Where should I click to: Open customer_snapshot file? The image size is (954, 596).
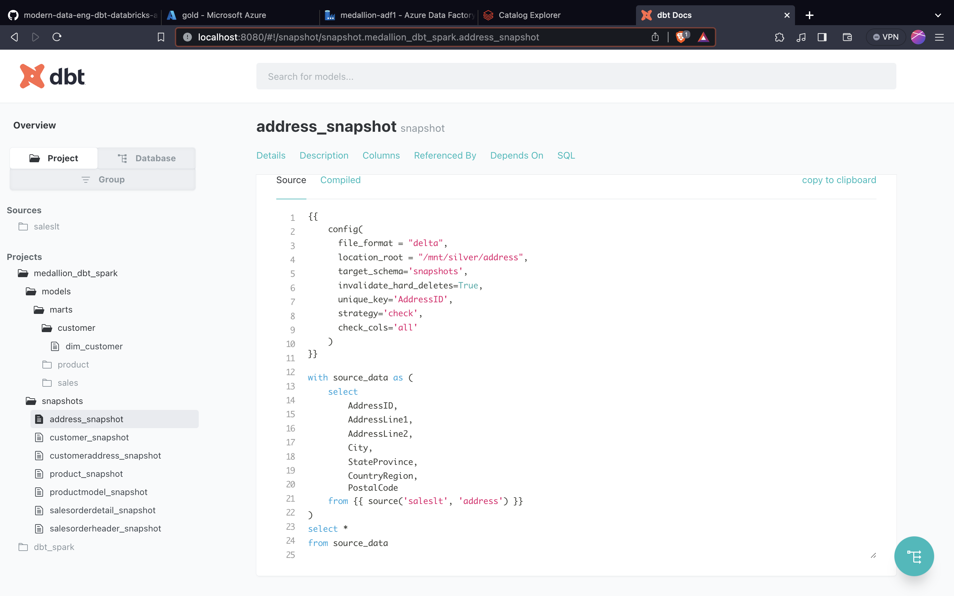pyautogui.click(x=81, y=437)
